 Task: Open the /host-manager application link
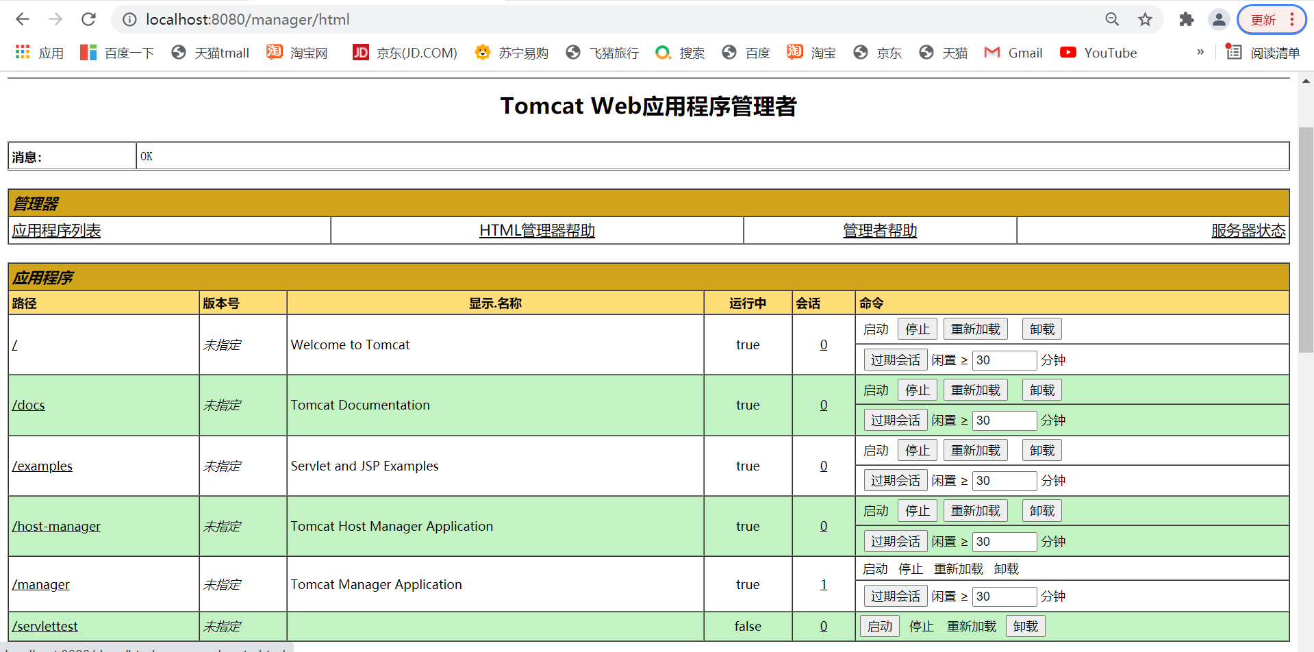click(56, 527)
